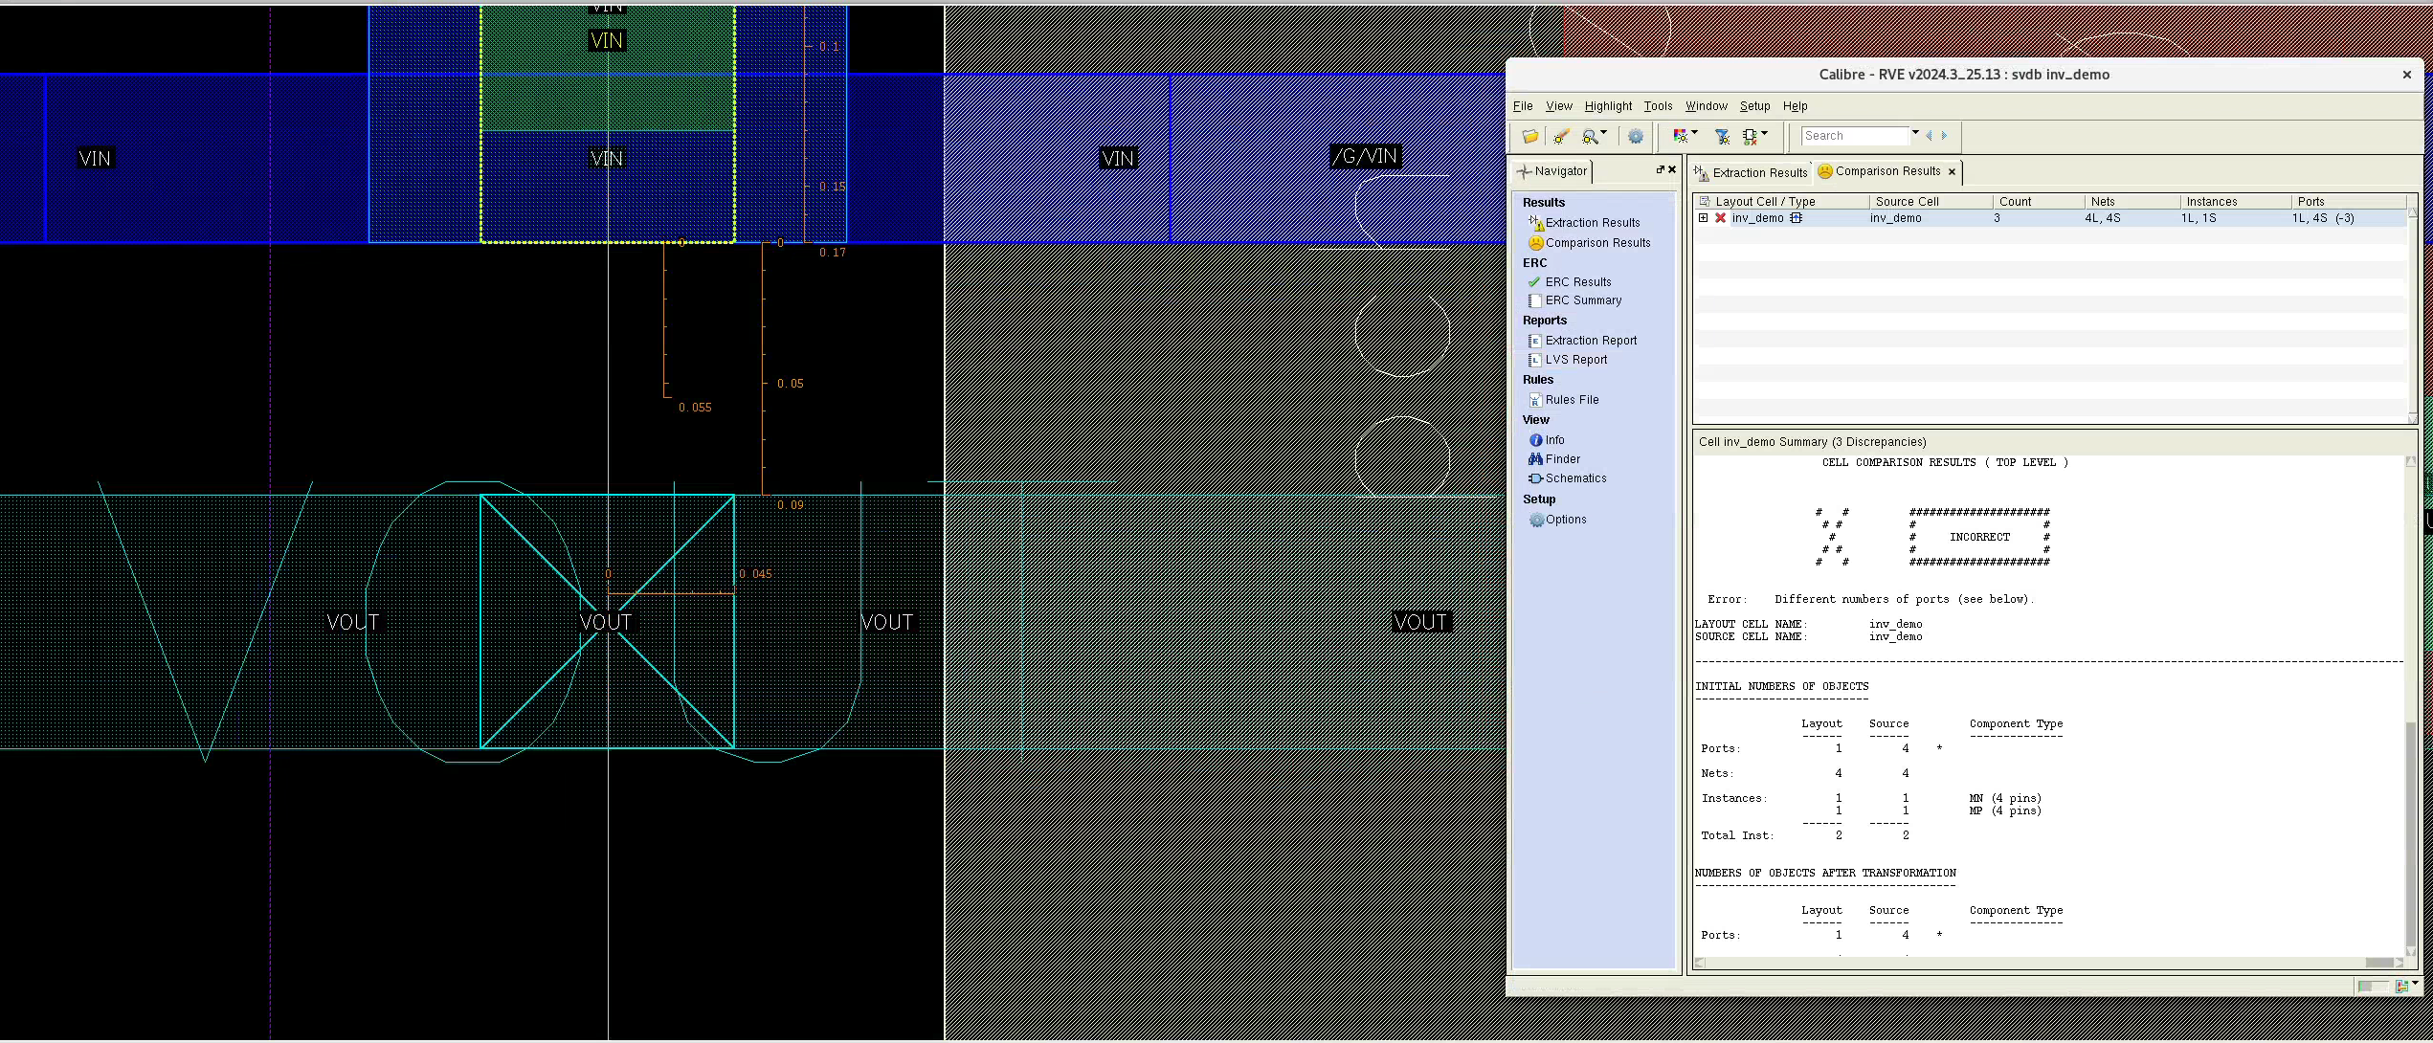Image resolution: width=2433 pixels, height=1043 pixels.
Task: Expand the inv_demo result row
Action: pyautogui.click(x=1704, y=218)
